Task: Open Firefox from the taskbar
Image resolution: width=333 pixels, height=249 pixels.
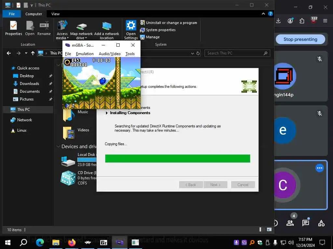Action: pyautogui.click(x=72, y=243)
